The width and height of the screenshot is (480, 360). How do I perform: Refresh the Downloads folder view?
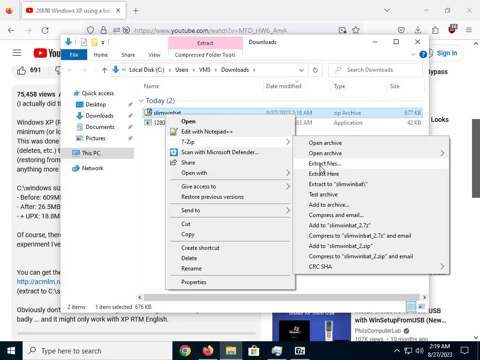click(315, 70)
